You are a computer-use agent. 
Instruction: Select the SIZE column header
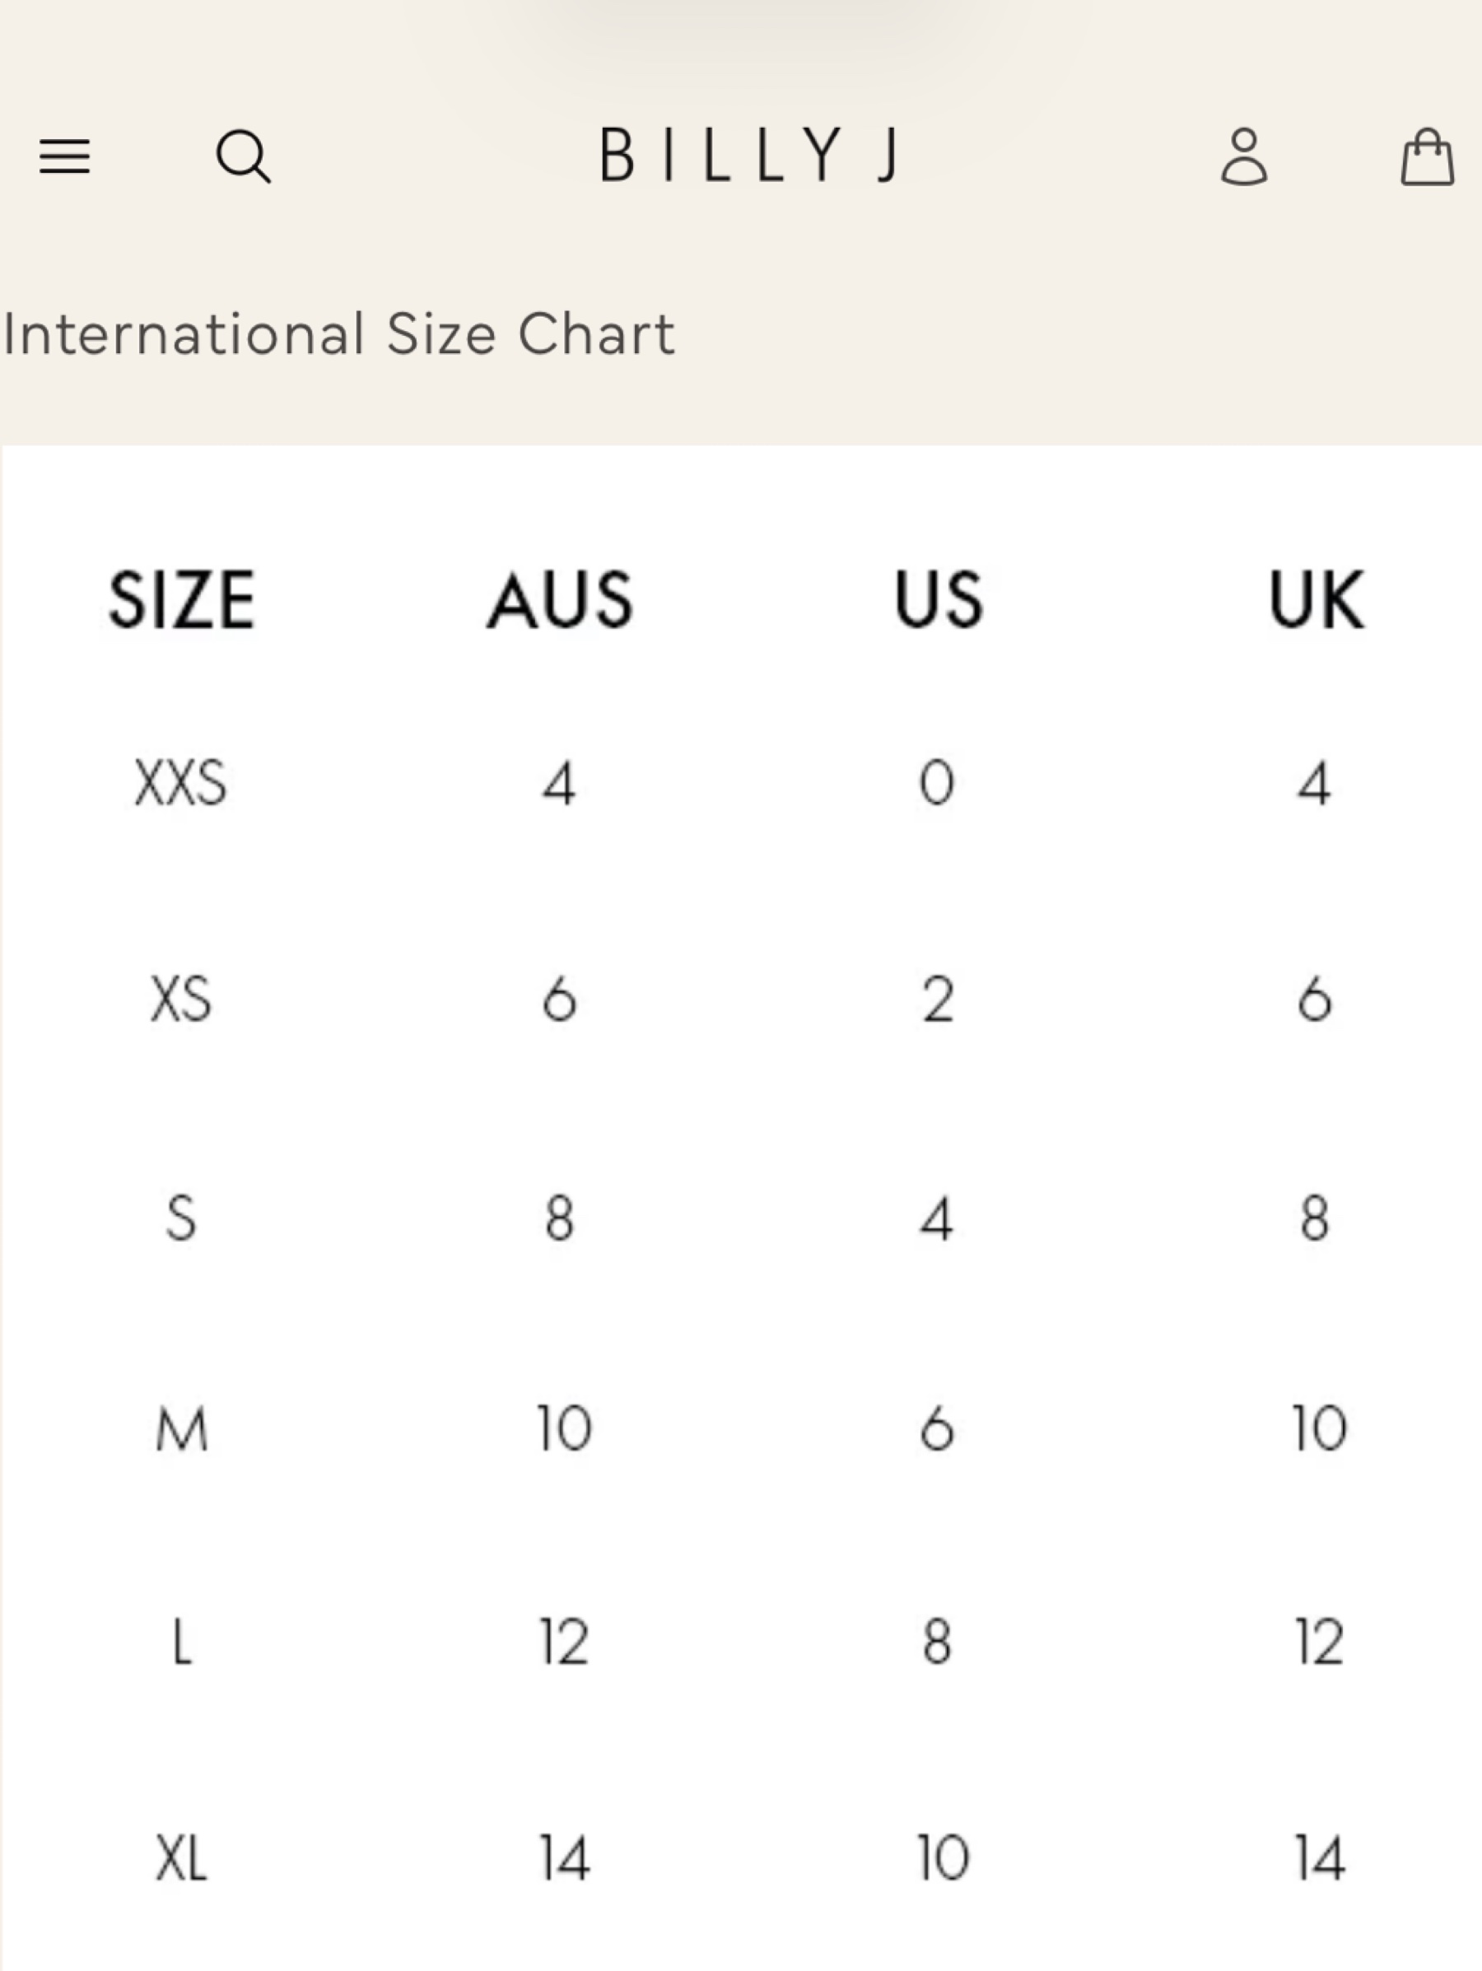coord(182,600)
